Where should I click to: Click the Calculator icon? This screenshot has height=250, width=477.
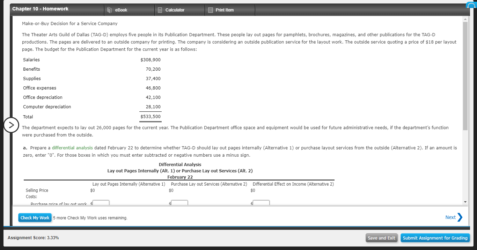tap(161, 10)
